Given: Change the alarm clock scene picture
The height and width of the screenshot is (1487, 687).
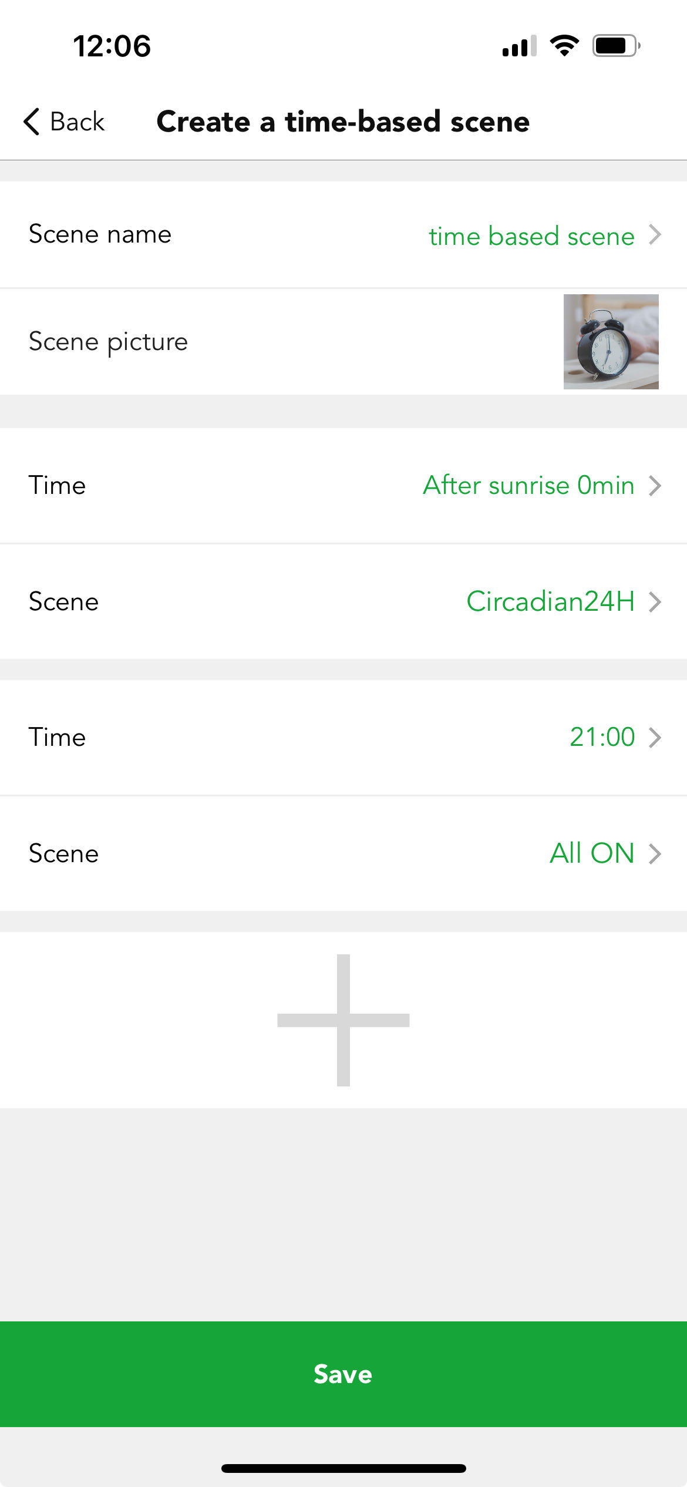Looking at the screenshot, I should tap(611, 342).
